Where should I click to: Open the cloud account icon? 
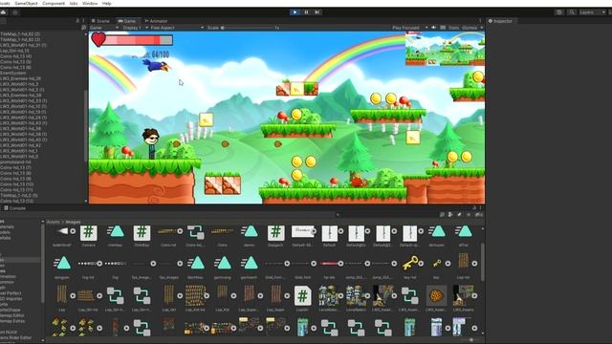click(4, 12)
